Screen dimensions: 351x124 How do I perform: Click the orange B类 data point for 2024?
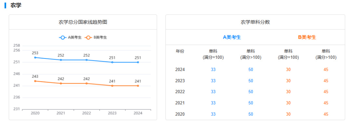pos(138,86)
